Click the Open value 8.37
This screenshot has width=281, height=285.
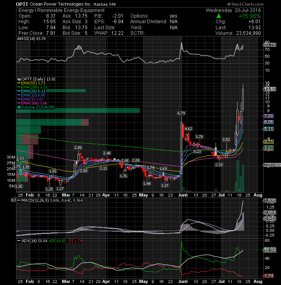pos(51,16)
